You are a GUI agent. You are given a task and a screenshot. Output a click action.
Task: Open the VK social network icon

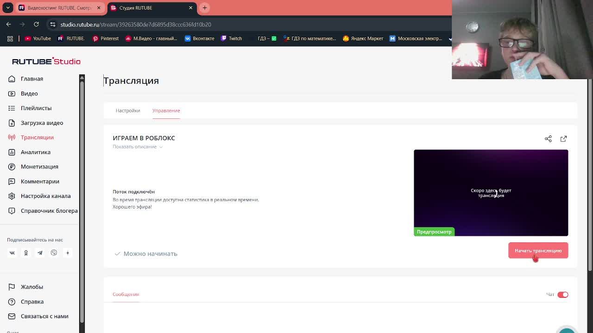pyautogui.click(x=12, y=253)
